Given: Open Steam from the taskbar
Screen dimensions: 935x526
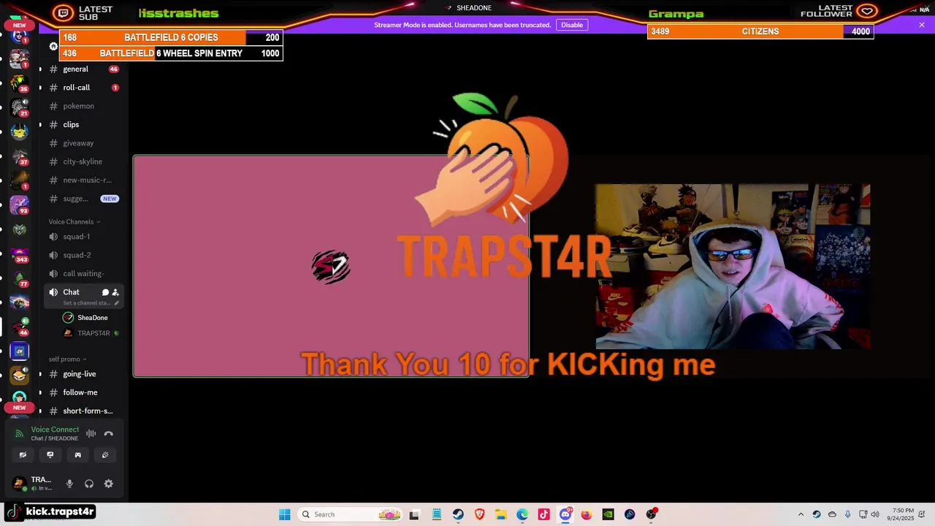Looking at the screenshot, I should [457, 514].
